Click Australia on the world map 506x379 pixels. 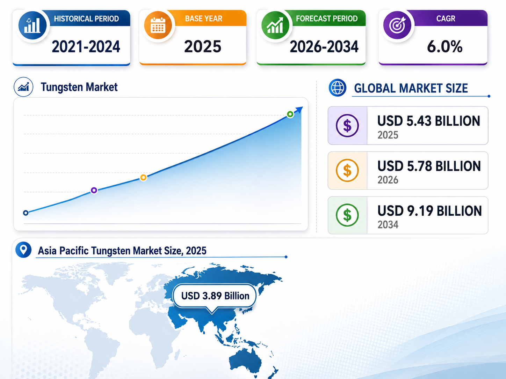click(x=245, y=361)
